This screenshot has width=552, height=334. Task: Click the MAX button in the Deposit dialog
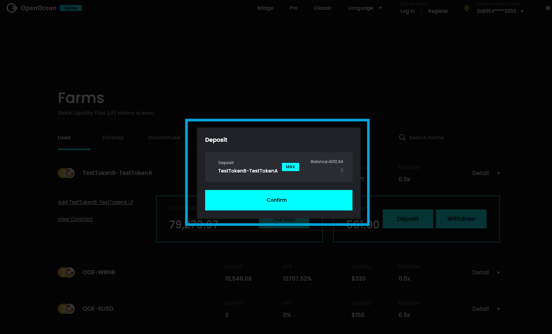[290, 167]
